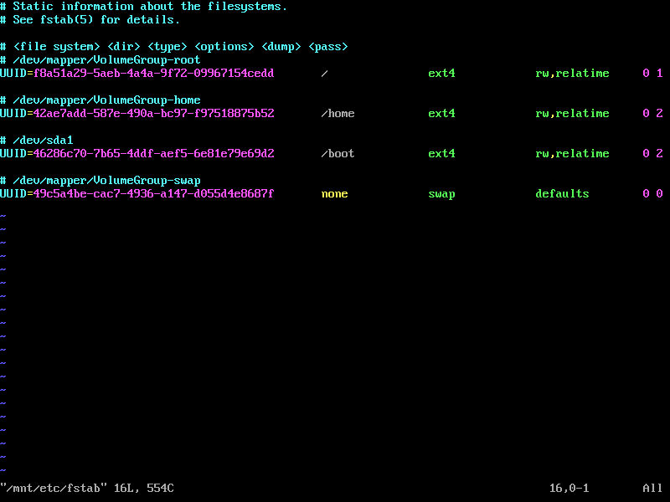670x502 pixels.
Task: Click the /boot mount point text
Action: [338, 153]
